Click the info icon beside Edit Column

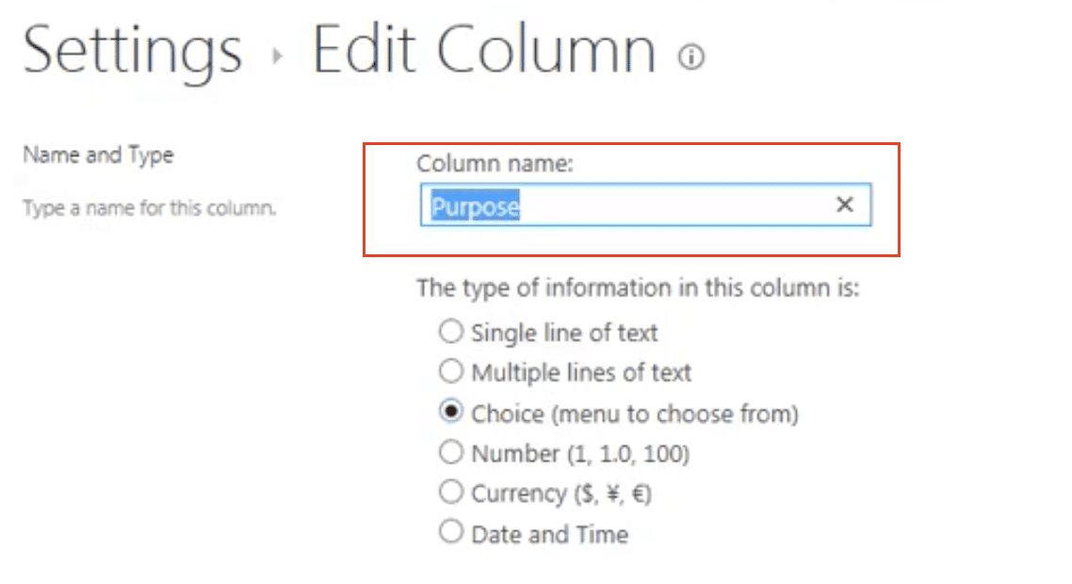point(690,57)
